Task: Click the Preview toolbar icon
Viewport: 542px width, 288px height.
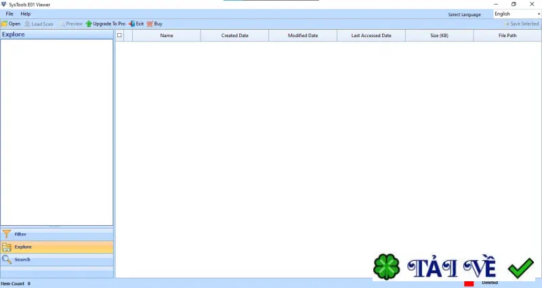Action: click(62, 24)
